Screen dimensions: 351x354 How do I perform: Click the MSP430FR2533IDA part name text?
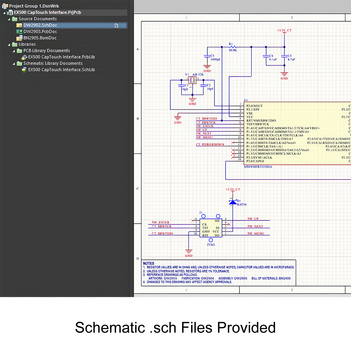click(258, 167)
